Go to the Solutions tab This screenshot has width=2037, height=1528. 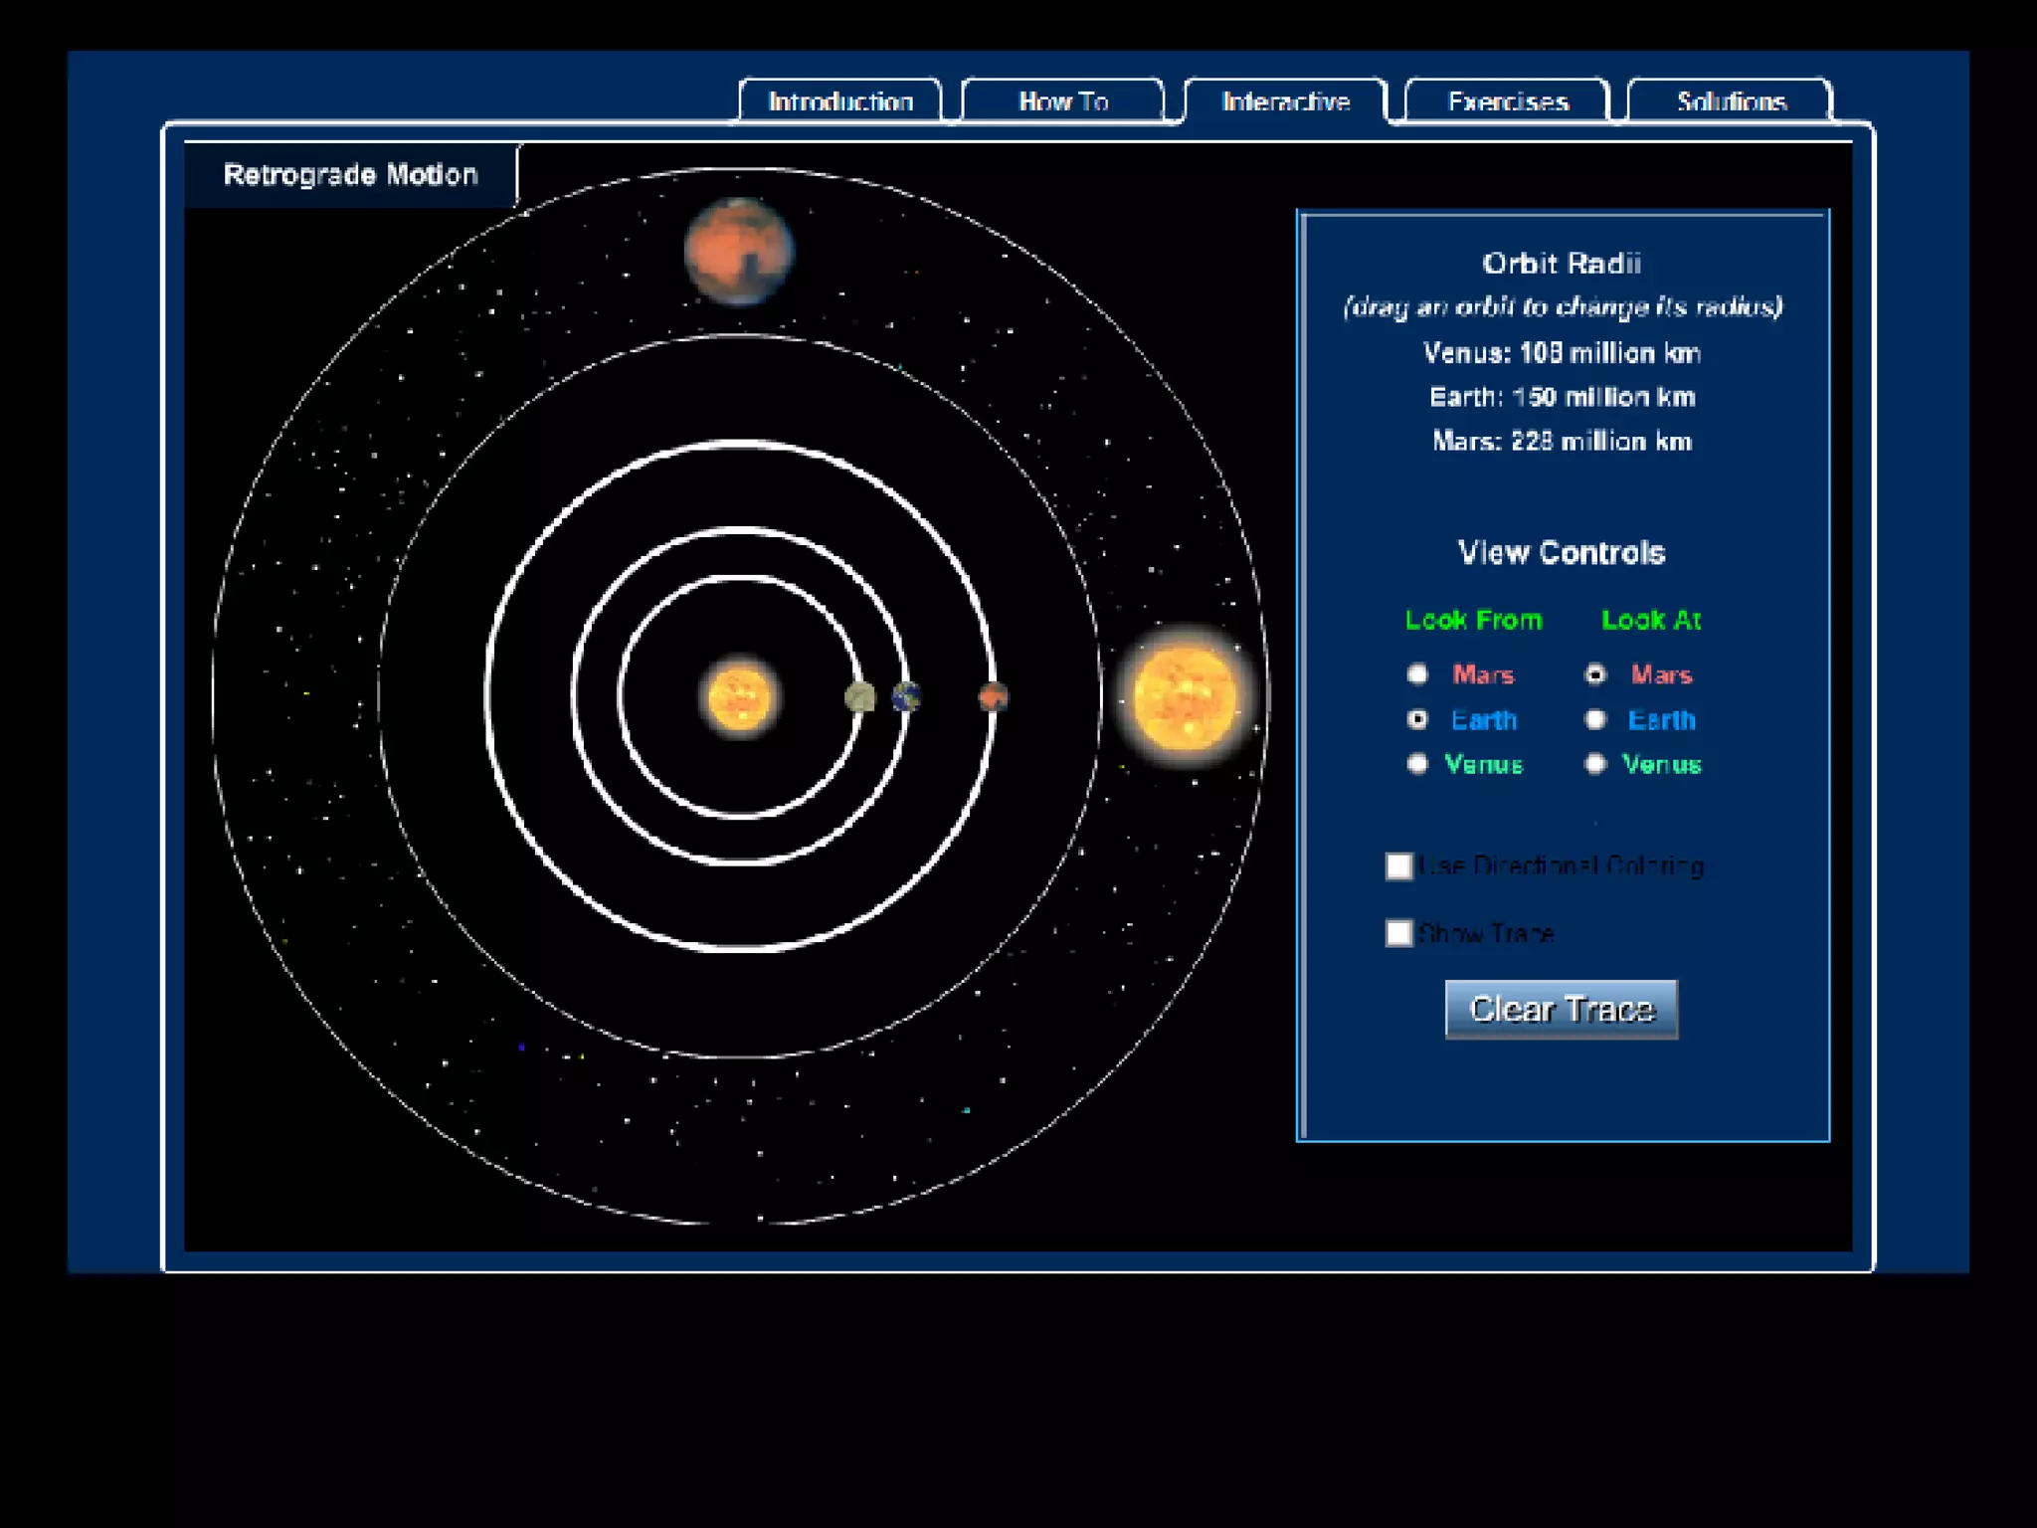pyautogui.click(x=1731, y=101)
